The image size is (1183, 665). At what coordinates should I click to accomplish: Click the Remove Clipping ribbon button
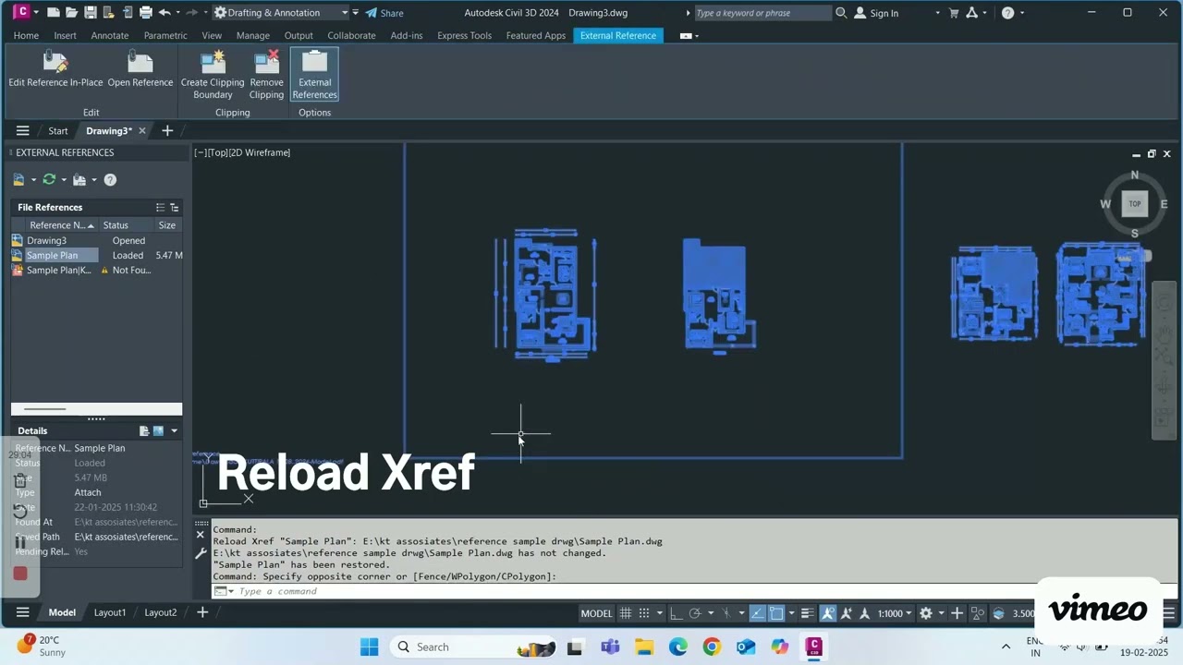(266, 75)
